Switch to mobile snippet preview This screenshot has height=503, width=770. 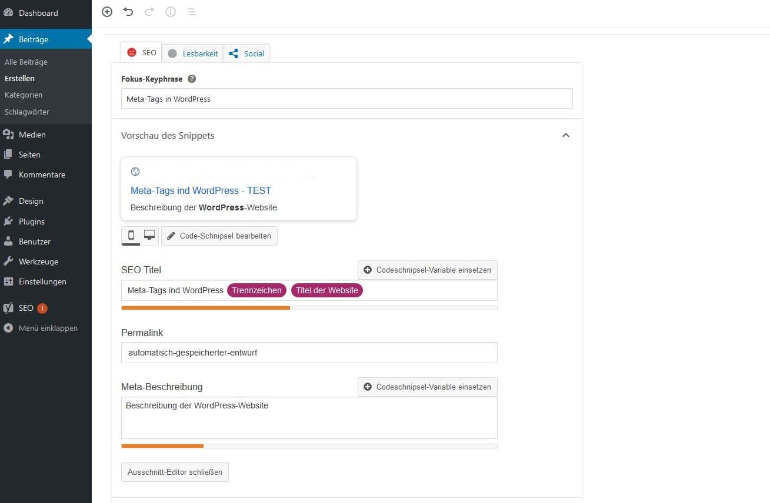click(131, 236)
